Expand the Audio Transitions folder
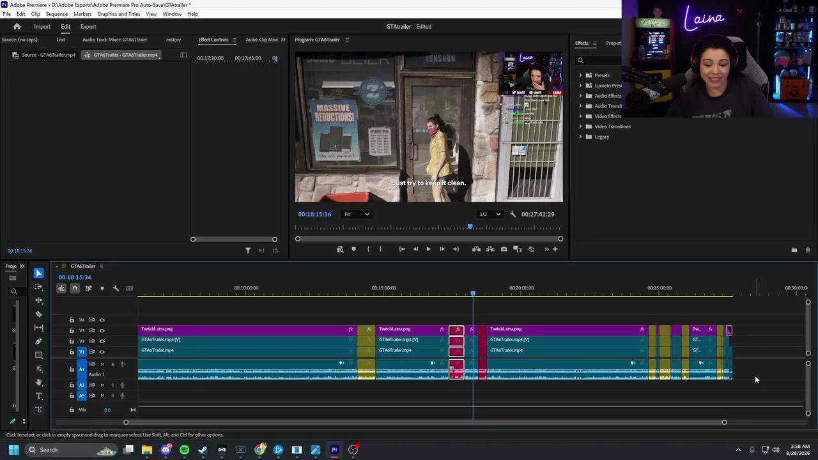818x460 pixels. pyautogui.click(x=580, y=106)
